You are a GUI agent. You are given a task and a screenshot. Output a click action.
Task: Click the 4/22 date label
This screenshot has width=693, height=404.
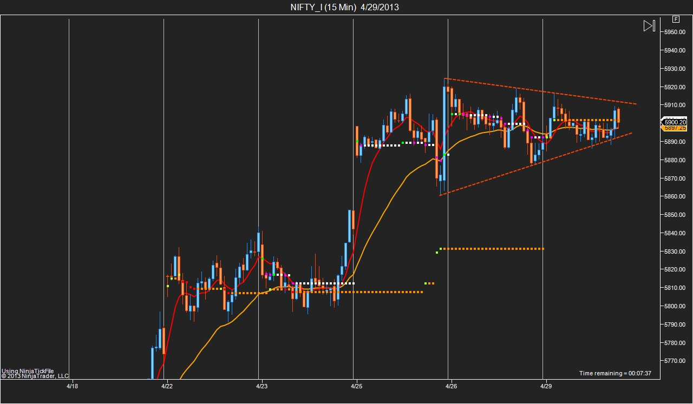point(167,387)
